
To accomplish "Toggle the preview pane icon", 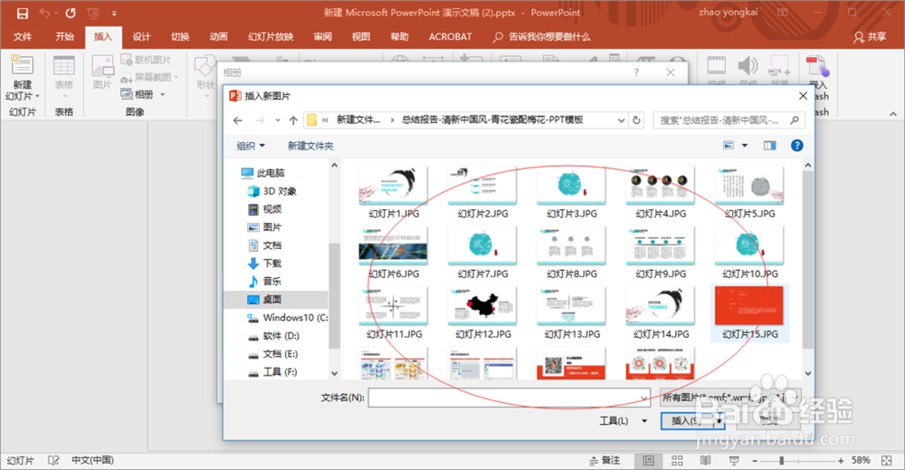I will click(770, 146).
